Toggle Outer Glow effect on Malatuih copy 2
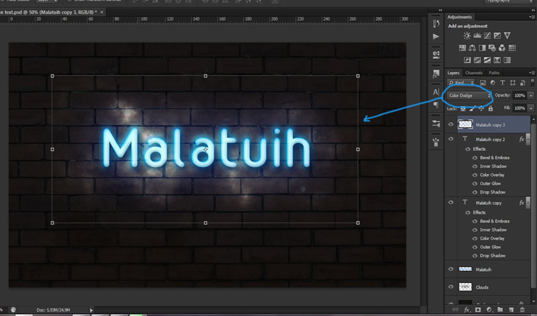The height and width of the screenshot is (316, 537). pyautogui.click(x=476, y=183)
